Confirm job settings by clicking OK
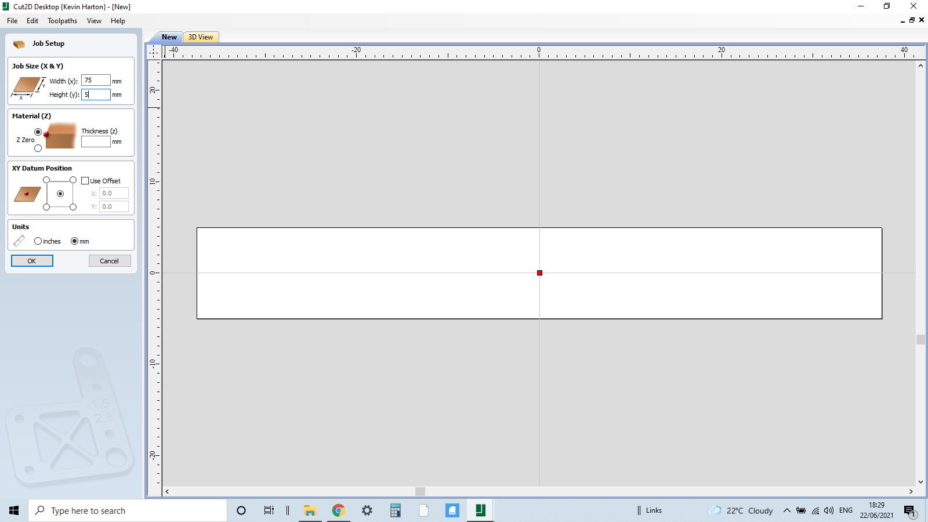The height and width of the screenshot is (522, 928). [x=32, y=260]
